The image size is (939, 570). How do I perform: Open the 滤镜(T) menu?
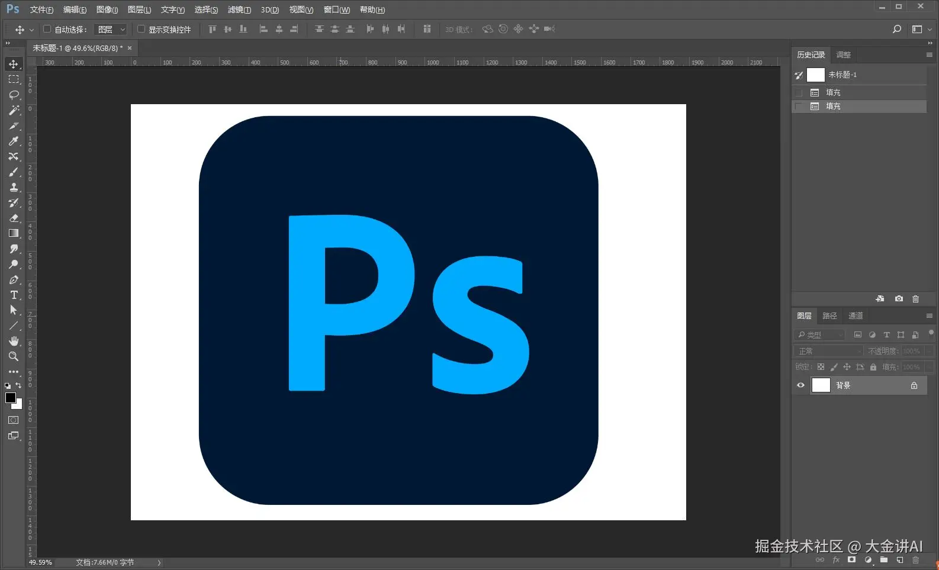coord(239,9)
